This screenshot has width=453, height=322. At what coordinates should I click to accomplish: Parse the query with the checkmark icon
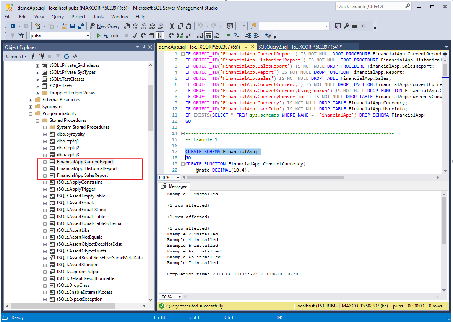click(x=135, y=36)
